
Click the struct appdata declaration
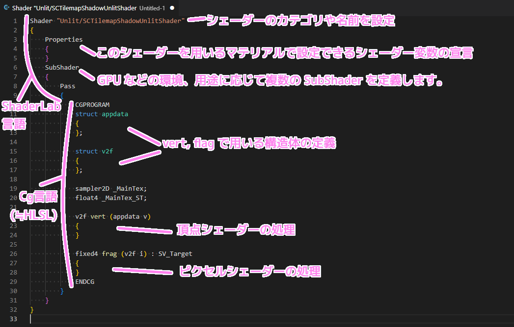tap(103, 114)
